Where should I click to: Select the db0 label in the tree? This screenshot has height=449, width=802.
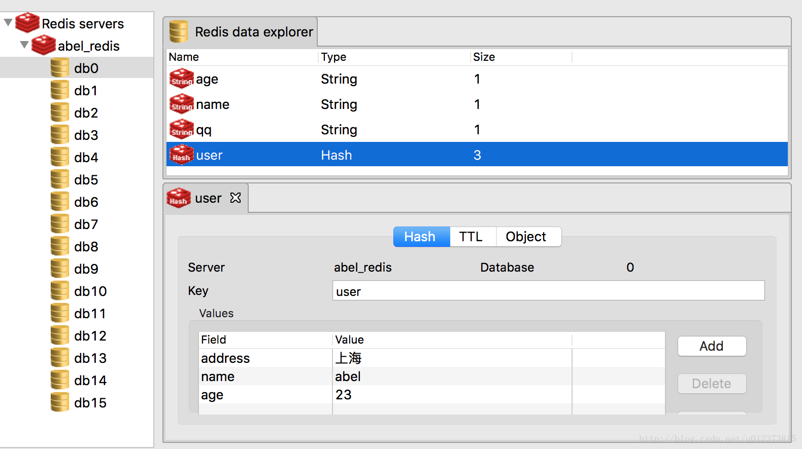pos(86,68)
